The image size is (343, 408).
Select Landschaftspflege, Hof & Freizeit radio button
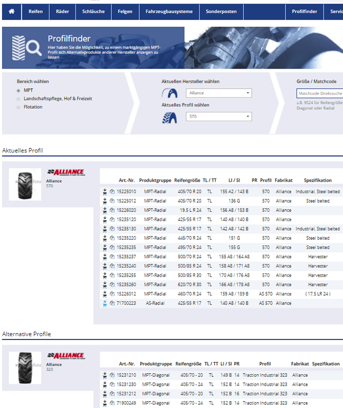coord(18,99)
